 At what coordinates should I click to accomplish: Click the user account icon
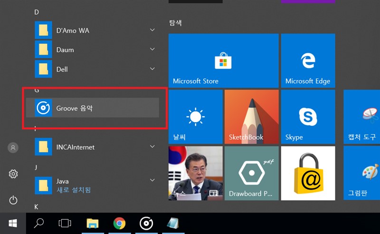(x=13, y=147)
